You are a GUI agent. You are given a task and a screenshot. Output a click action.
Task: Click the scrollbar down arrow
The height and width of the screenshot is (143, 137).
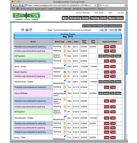tap(127, 139)
